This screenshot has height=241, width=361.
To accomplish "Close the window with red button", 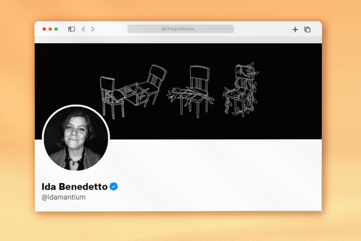I will tap(44, 29).
